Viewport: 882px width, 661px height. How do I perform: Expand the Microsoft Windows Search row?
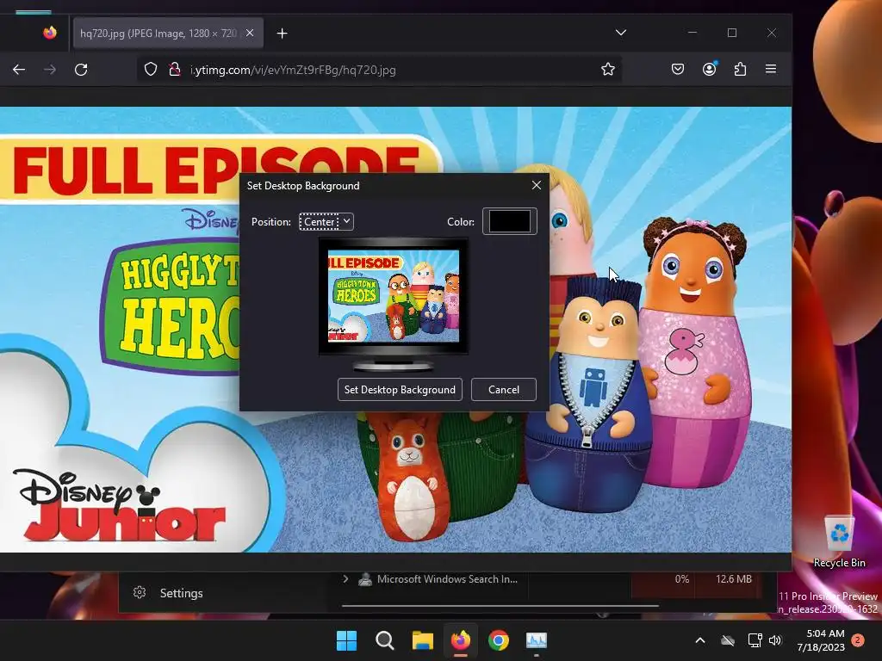(345, 578)
